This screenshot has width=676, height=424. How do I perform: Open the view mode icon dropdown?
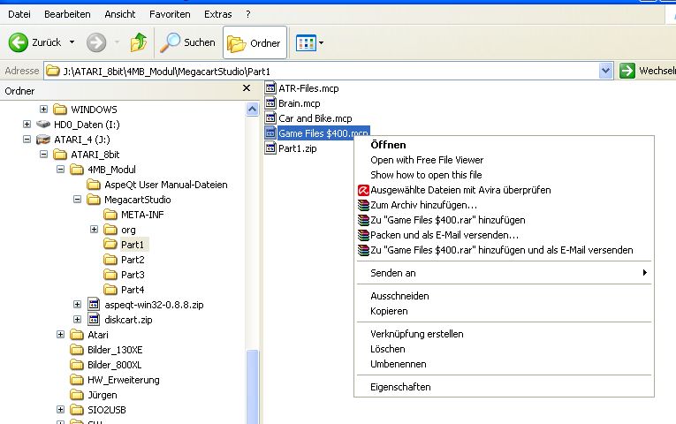[x=309, y=42]
